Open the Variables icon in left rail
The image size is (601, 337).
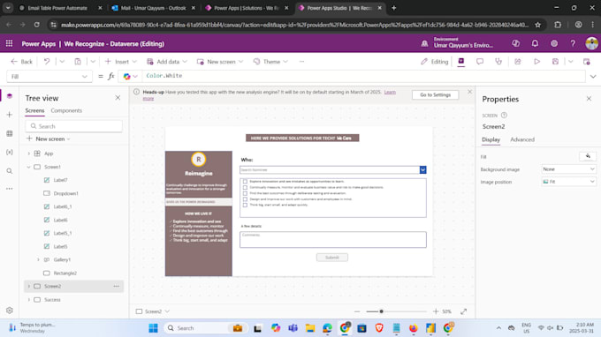(x=10, y=153)
